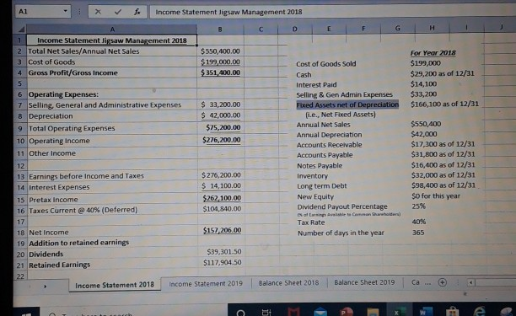Select 'Selling, General and Administrative Expenses' cell
Image resolution: width=516 pixels, height=316 pixels.
(x=112, y=105)
